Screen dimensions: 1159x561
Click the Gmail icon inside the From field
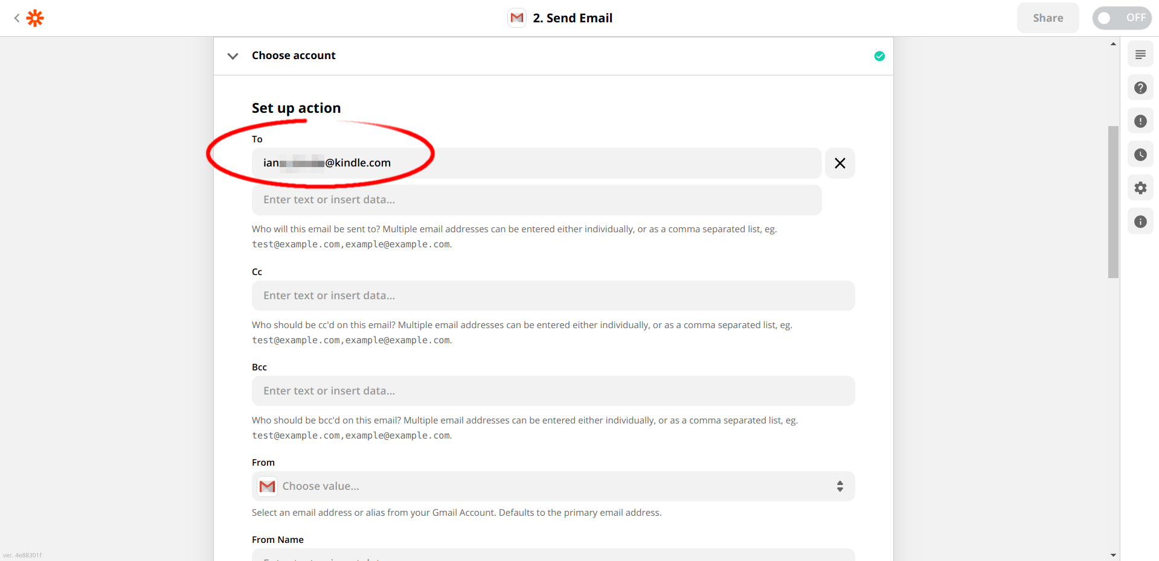(x=266, y=486)
